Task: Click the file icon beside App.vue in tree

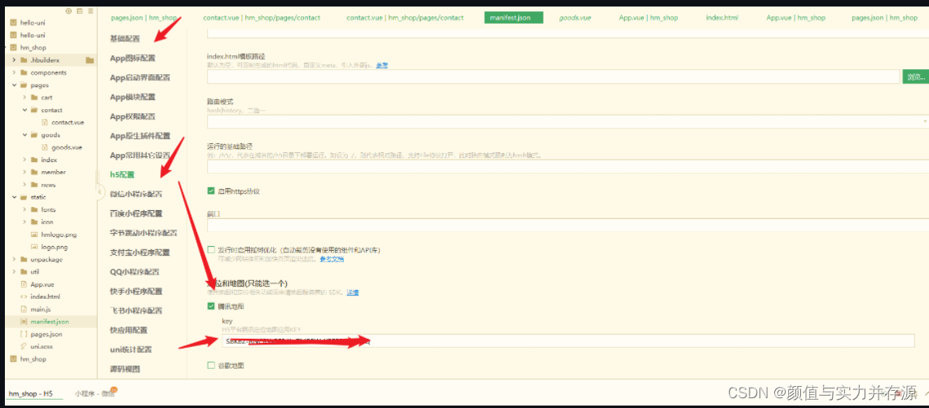Action: point(24,284)
